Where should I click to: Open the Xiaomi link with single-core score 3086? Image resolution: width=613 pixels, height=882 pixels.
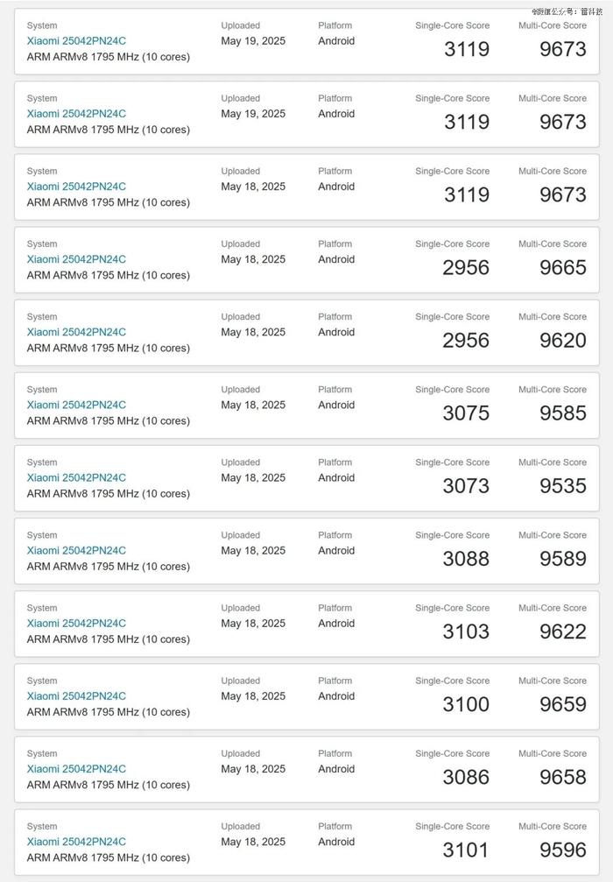[x=76, y=768]
